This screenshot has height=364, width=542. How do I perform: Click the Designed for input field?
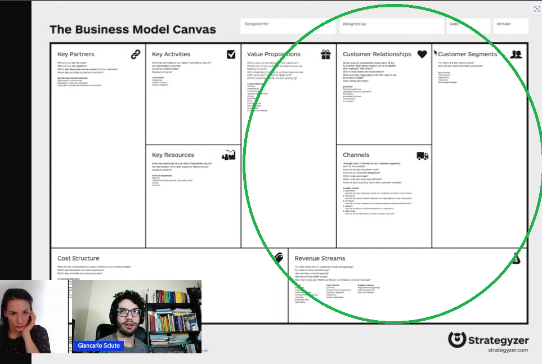[x=288, y=25]
